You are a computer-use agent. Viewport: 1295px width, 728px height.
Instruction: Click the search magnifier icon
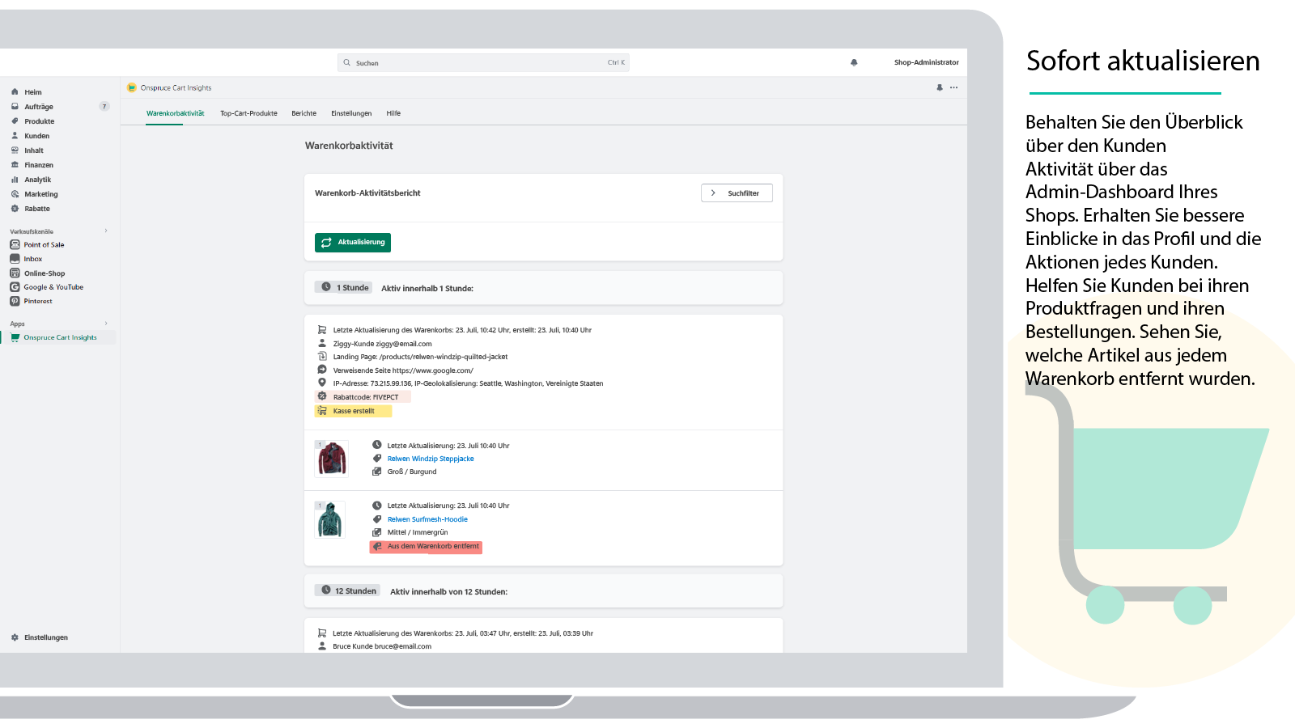point(347,62)
